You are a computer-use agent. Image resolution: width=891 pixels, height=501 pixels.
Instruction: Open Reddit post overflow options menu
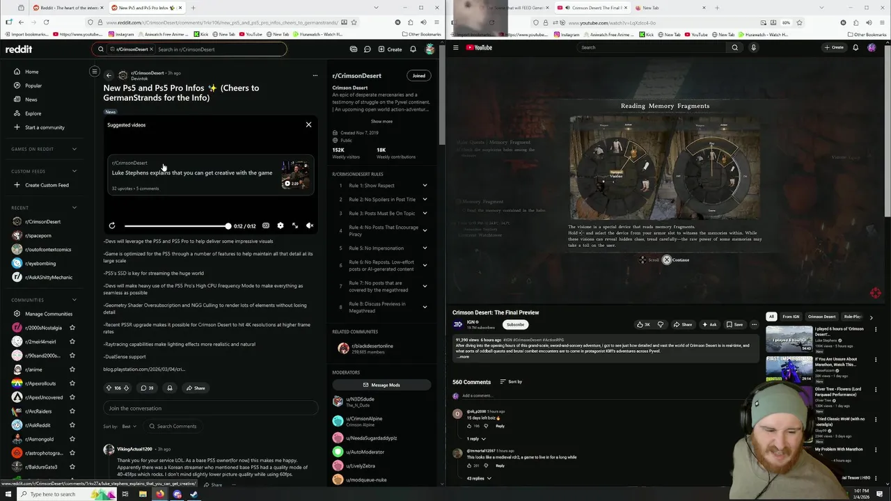(315, 75)
